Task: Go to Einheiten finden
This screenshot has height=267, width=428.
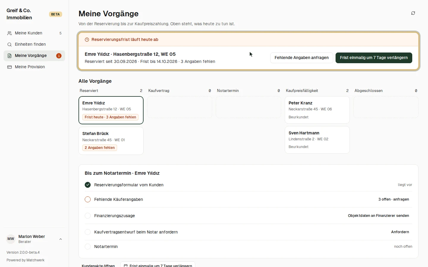Action: coord(34,44)
